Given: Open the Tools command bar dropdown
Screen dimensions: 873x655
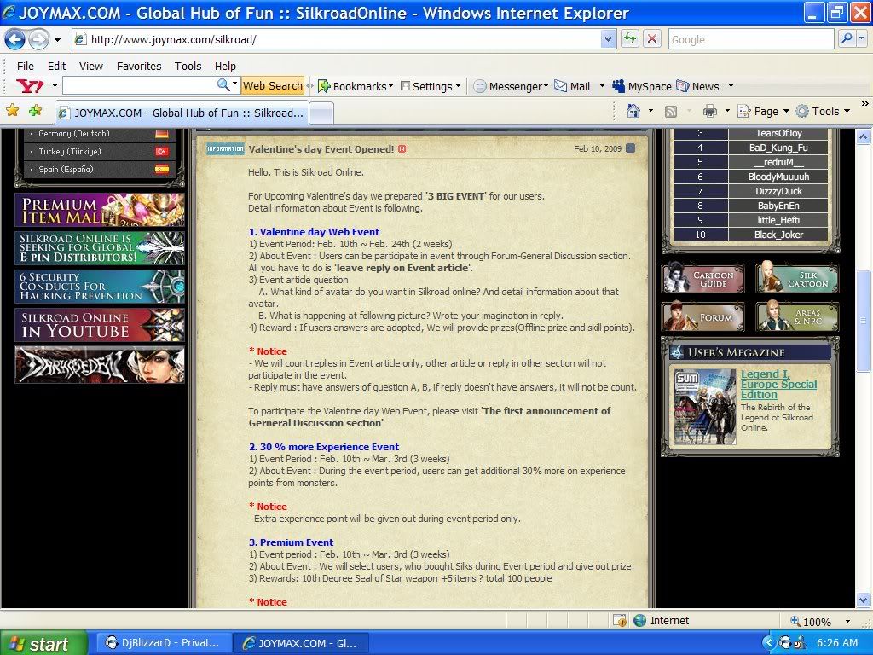Looking at the screenshot, I should [x=823, y=112].
